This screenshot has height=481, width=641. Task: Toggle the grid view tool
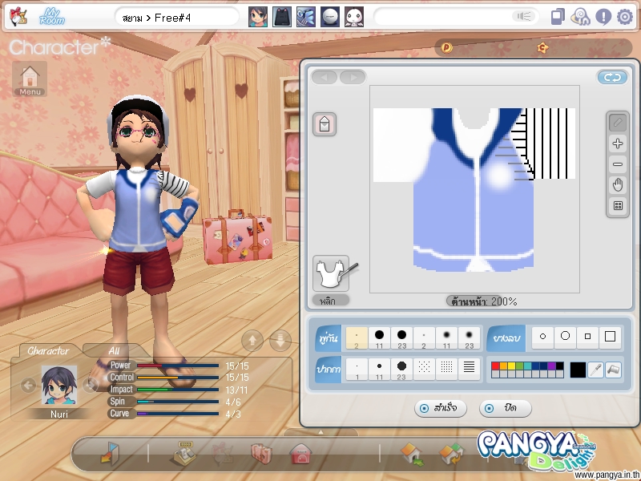click(x=618, y=206)
